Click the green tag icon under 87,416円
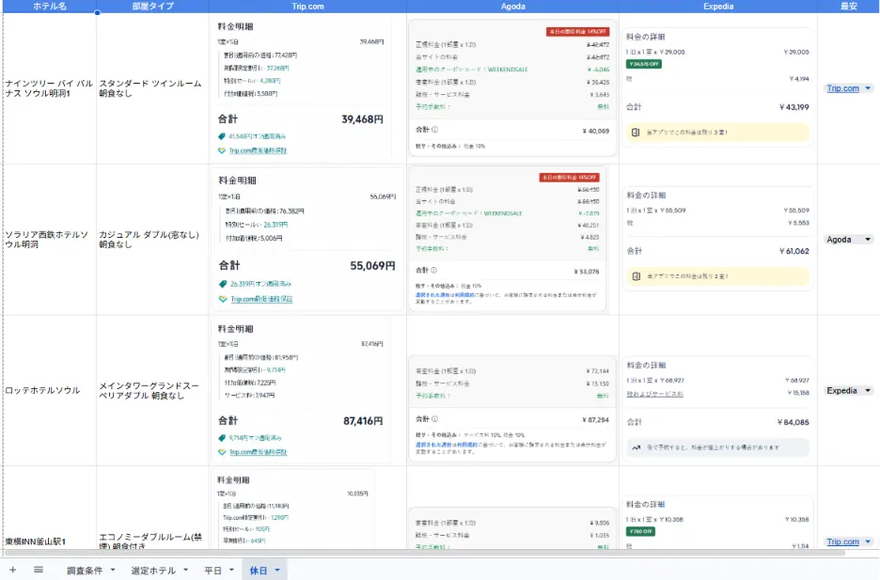The height and width of the screenshot is (580, 880). tap(222, 438)
